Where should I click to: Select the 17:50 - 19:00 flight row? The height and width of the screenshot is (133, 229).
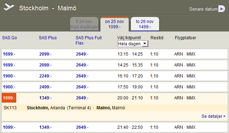114,87
